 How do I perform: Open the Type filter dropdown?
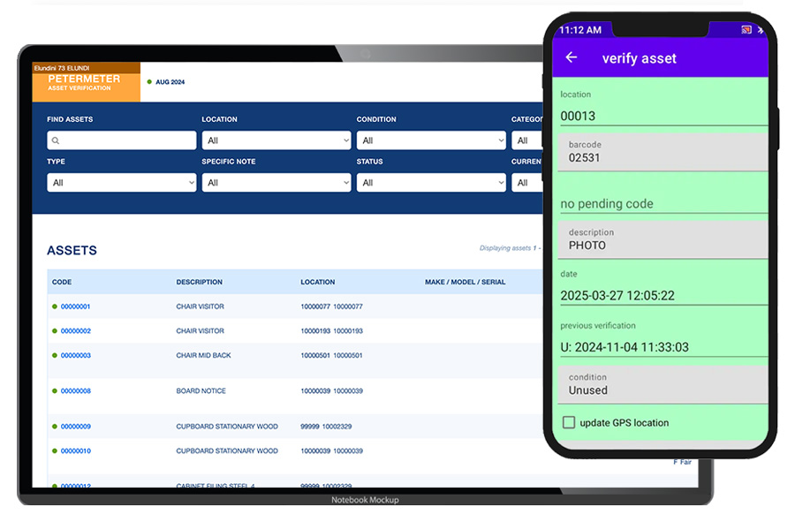(121, 183)
